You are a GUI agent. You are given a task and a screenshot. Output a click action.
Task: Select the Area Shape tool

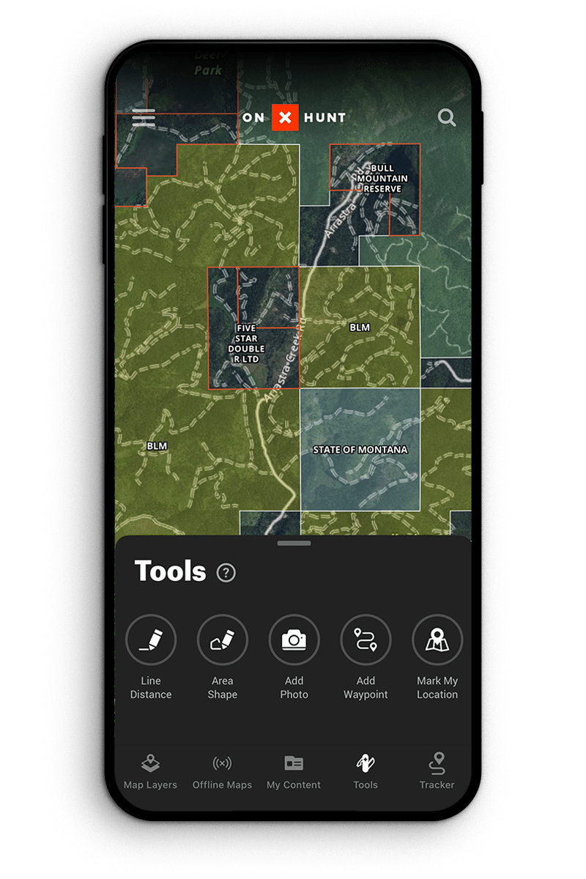[223, 639]
